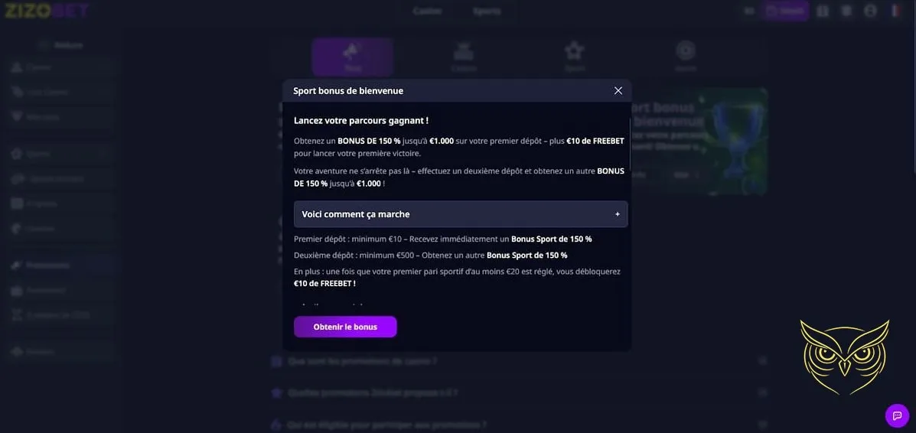Click the purple deposit button in header
The height and width of the screenshot is (433, 916).
(785, 11)
